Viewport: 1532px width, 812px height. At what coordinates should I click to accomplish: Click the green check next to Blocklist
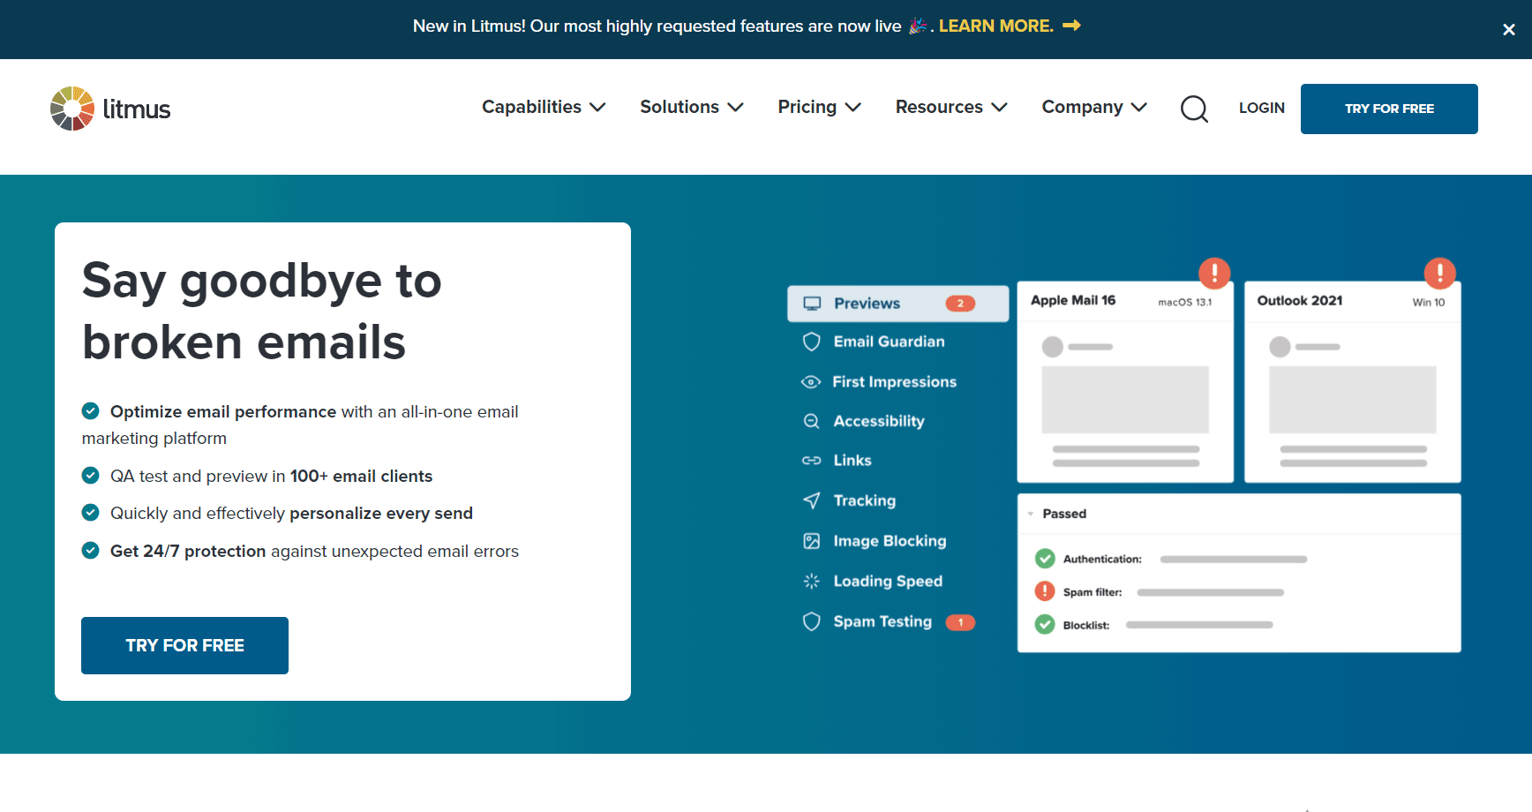pyautogui.click(x=1045, y=624)
